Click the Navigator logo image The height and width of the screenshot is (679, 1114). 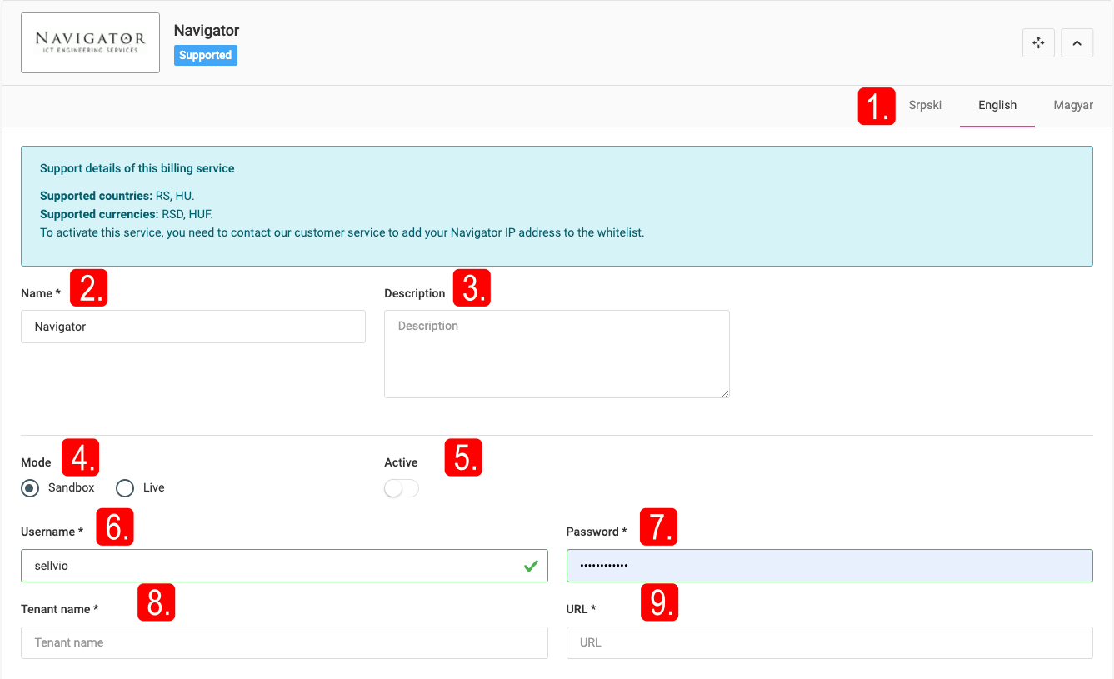(90, 43)
